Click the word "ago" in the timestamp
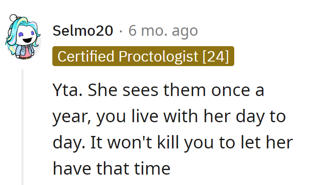 185,30
